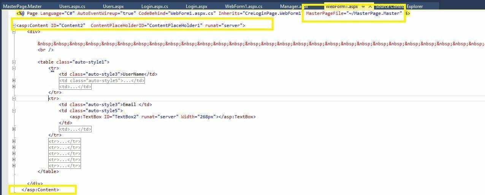Open the Users.aspx.cs tab
This screenshot has width=485, height=195.
click(x=72, y=6)
